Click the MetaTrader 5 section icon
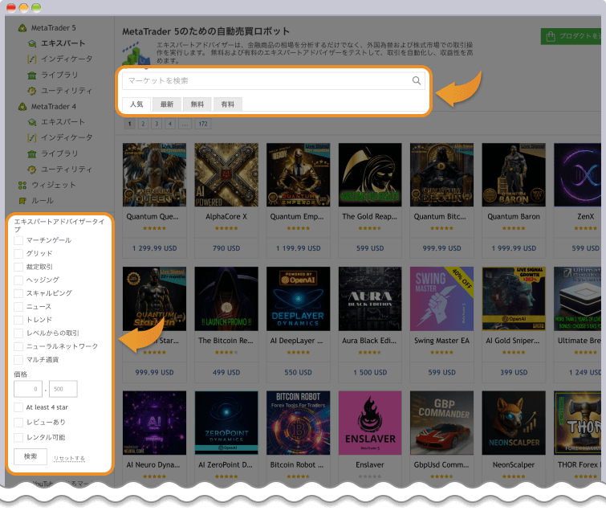 pos(22,28)
